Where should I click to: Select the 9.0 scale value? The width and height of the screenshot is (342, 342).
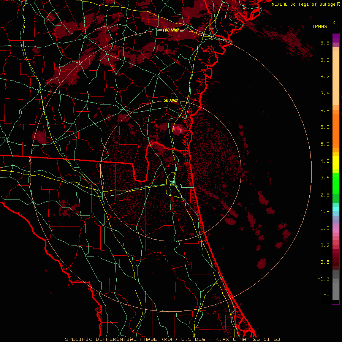(325, 60)
